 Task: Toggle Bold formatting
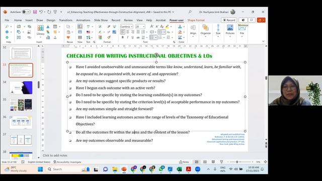(123, 37)
